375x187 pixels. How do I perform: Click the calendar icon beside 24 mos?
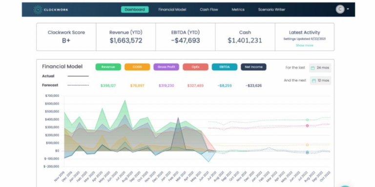pos(312,68)
